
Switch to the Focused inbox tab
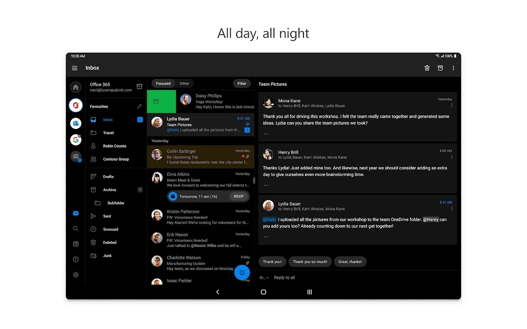[163, 83]
